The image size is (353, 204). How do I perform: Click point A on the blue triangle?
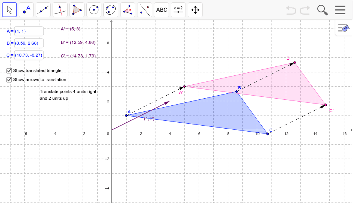click(126, 115)
